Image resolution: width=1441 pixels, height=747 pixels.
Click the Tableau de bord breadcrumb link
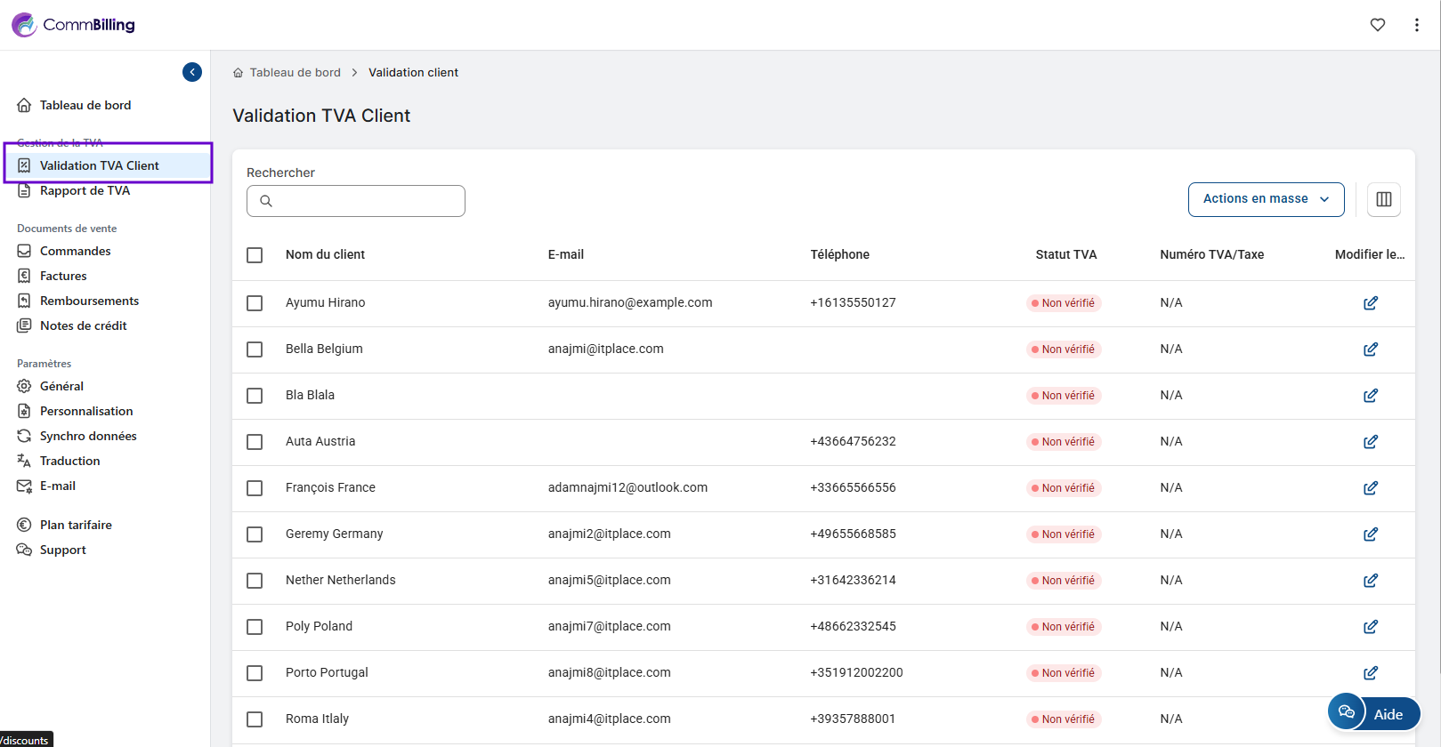295,73
